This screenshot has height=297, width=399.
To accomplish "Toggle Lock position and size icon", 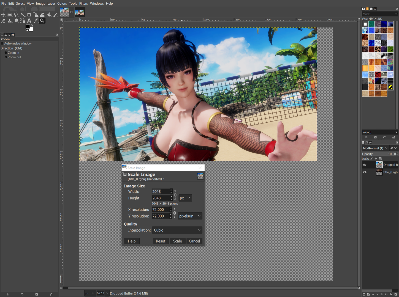I will click(376, 159).
